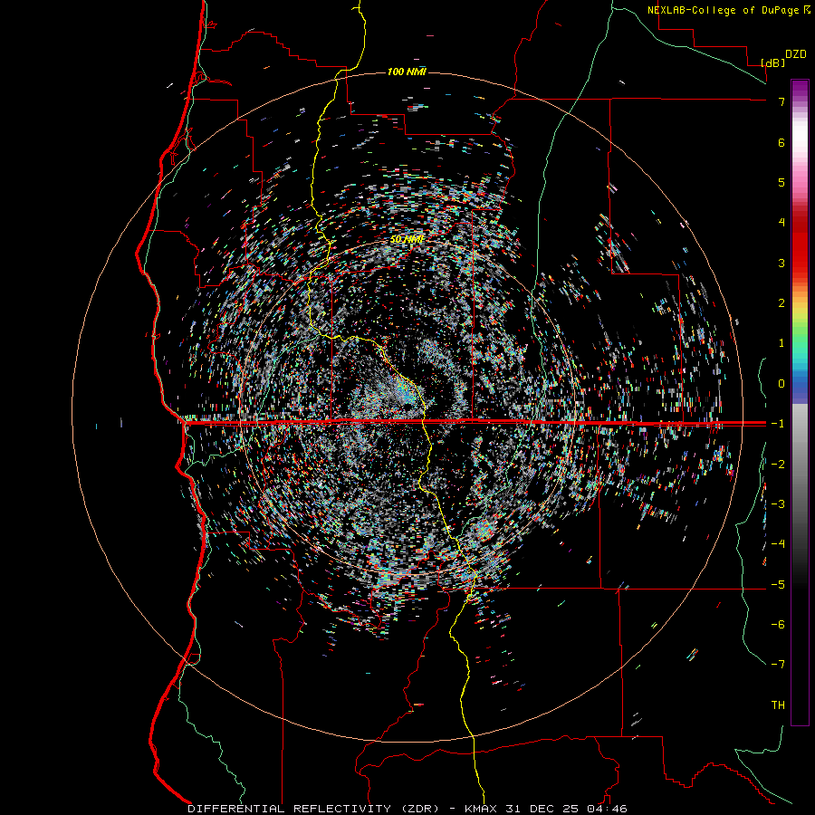Click the "TH" threshold label
Image resolution: width=815 pixels, height=815 pixels.
click(778, 705)
